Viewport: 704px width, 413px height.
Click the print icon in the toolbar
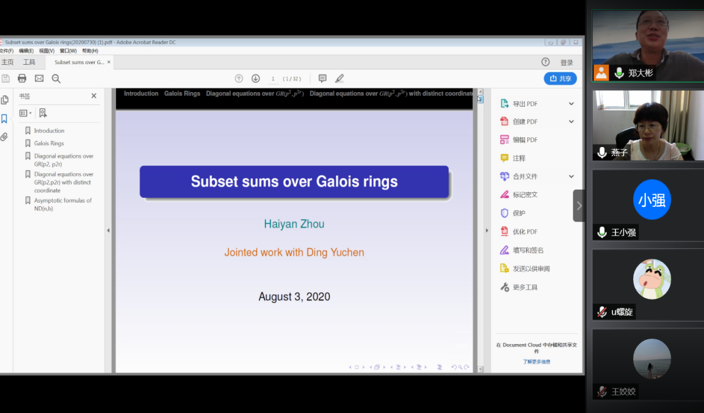[22, 79]
